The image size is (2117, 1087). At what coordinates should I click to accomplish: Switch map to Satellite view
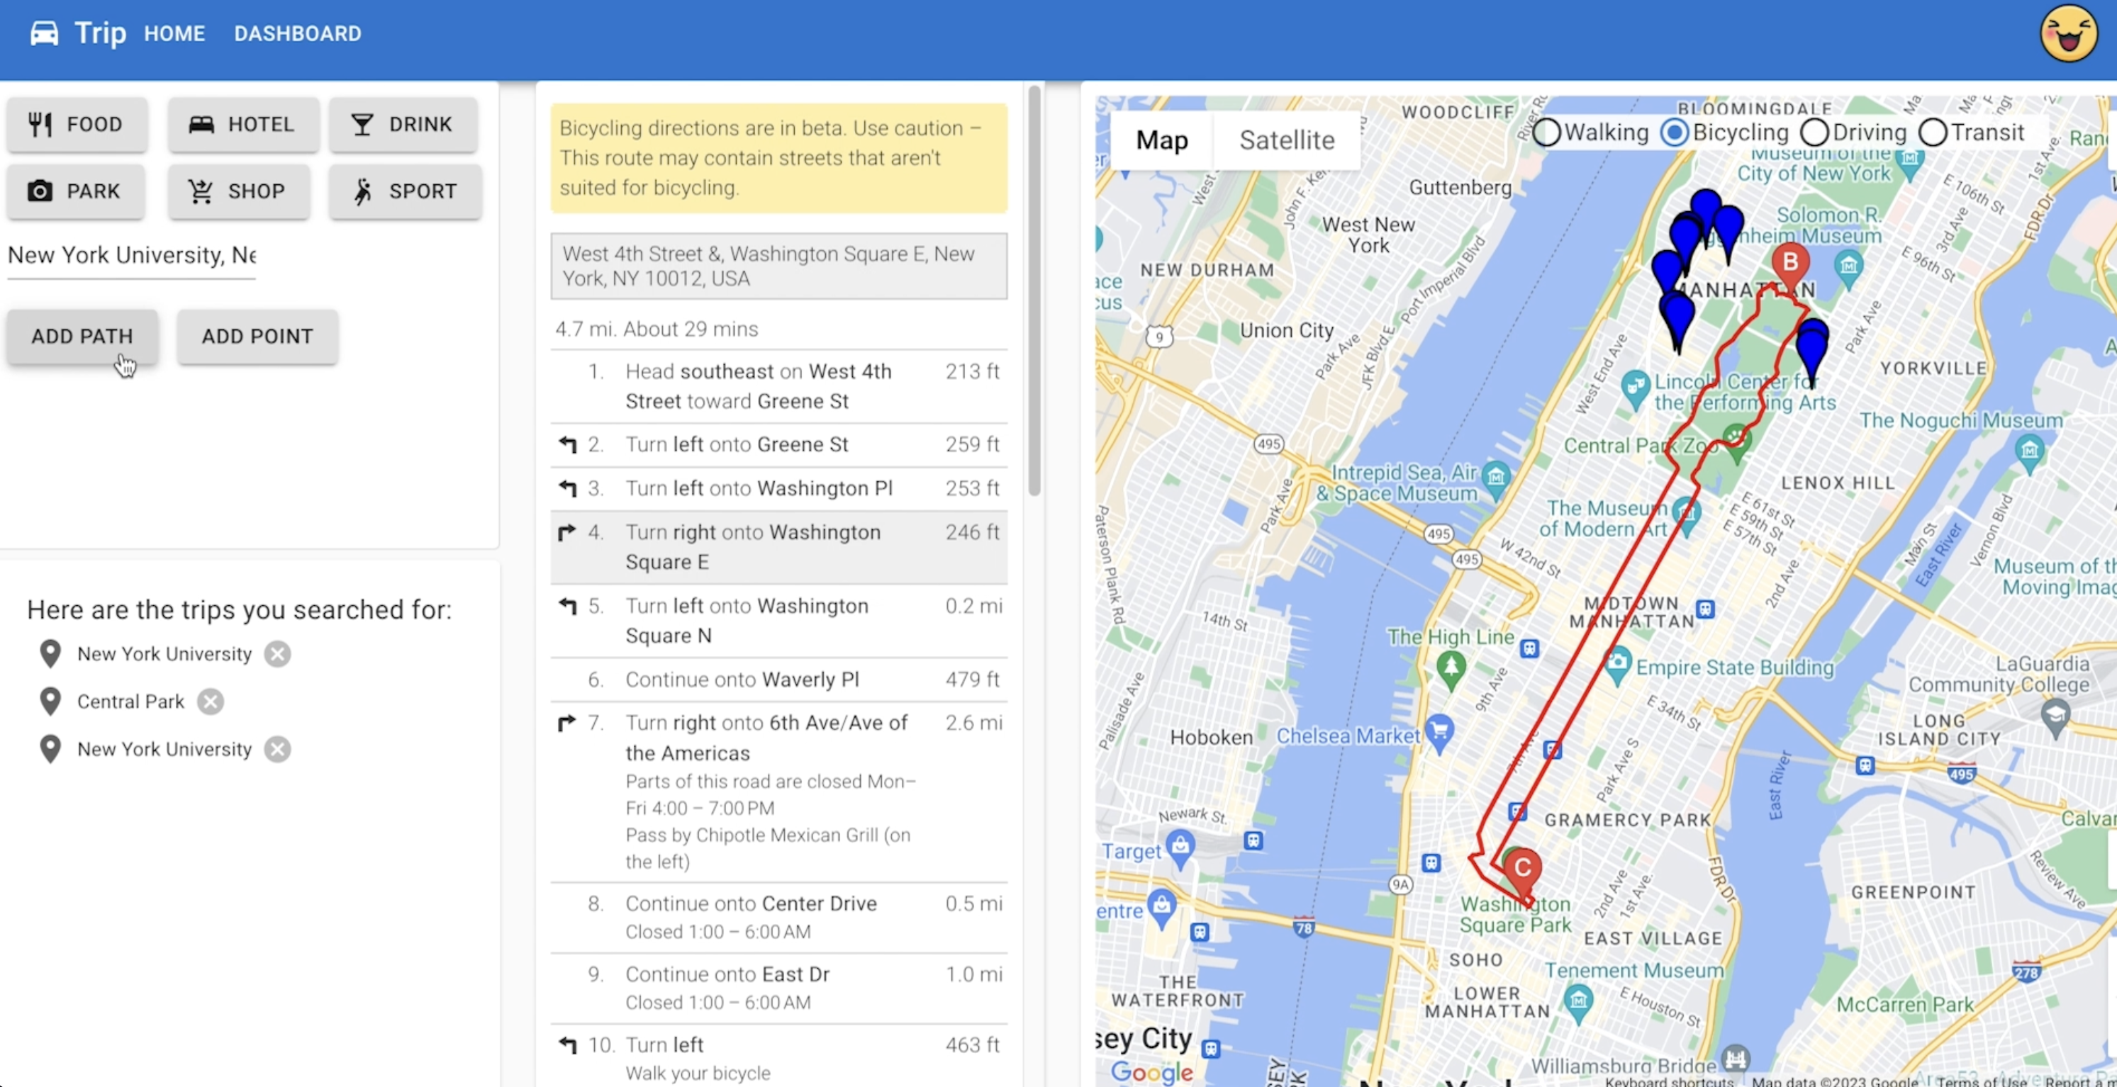[x=1286, y=140]
